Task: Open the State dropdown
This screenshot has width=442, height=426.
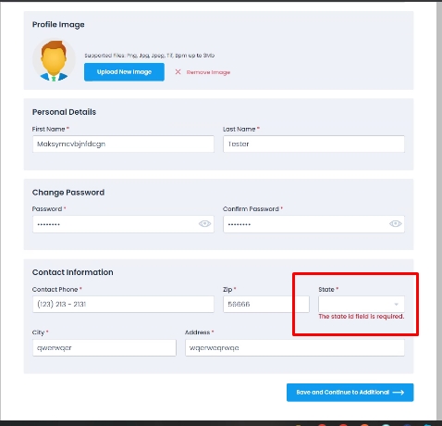Action: coord(362,304)
